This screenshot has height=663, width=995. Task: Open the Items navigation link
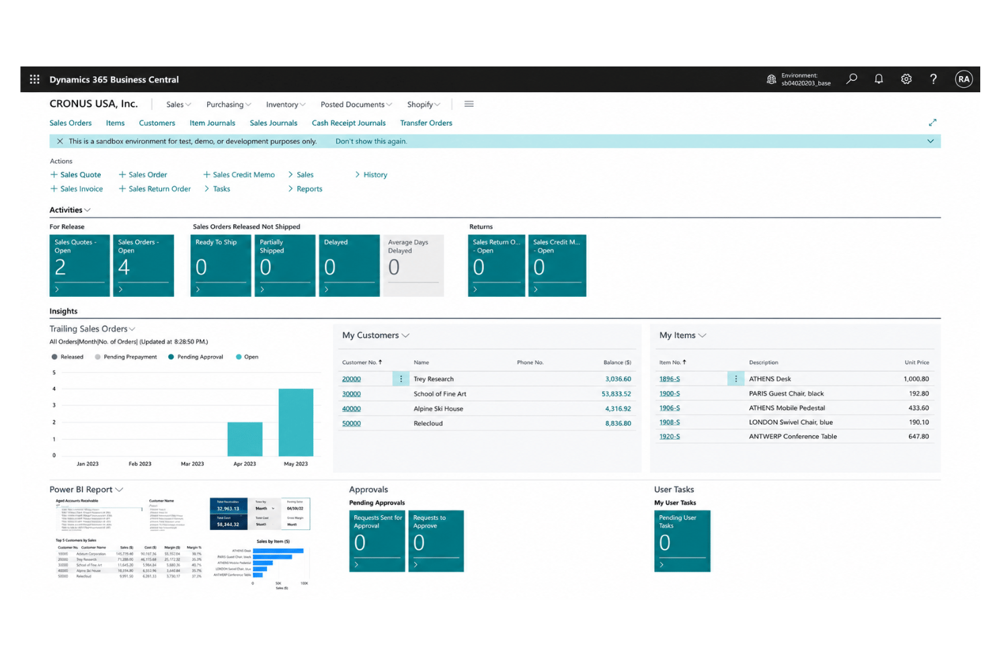click(x=115, y=123)
